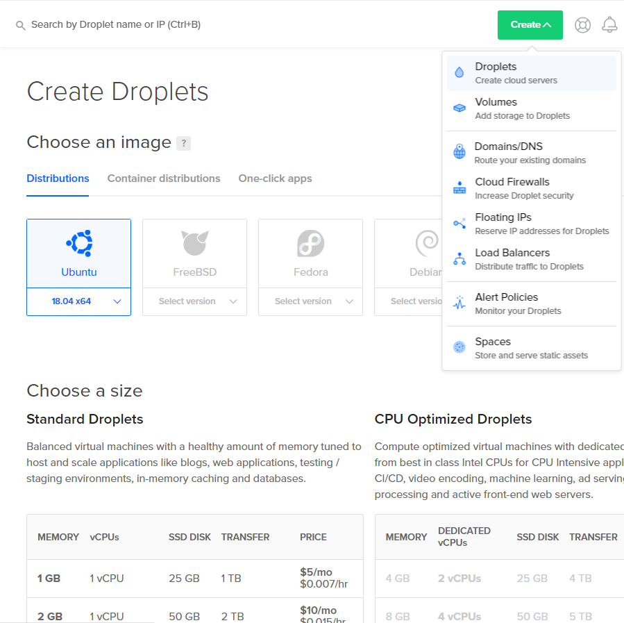Click the Droplets water drop icon
Viewport: 624px width, 623px height.
tap(459, 72)
